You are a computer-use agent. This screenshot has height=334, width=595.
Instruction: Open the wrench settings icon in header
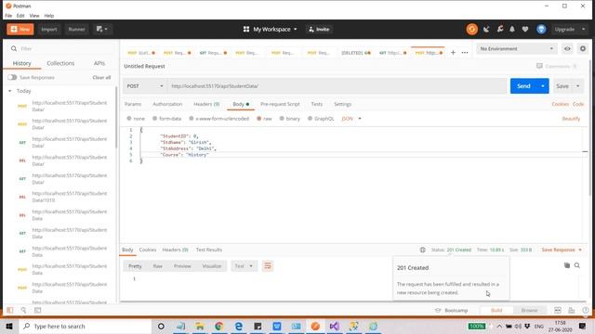(x=500, y=29)
